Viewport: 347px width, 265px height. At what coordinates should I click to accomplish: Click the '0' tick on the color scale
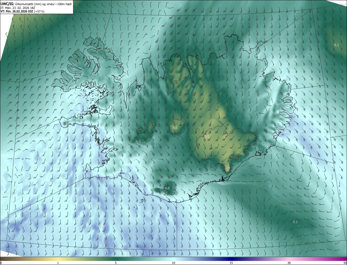(1, 263)
